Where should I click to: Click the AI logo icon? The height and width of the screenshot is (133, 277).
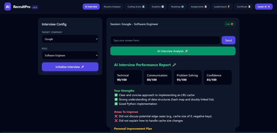(8, 7)
